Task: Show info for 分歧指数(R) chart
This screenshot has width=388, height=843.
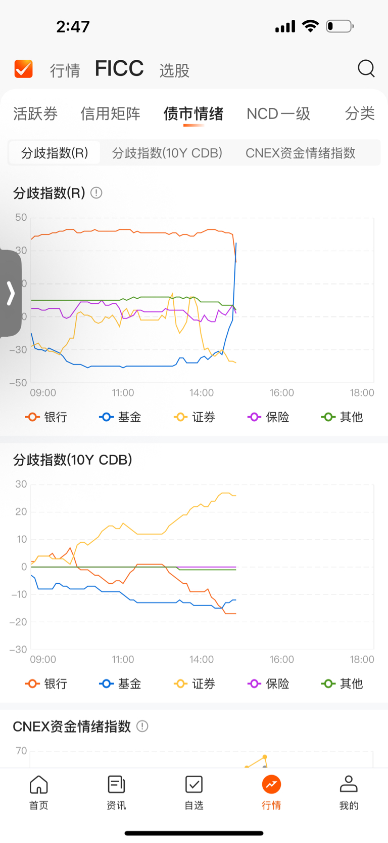Action: (96, 193)
